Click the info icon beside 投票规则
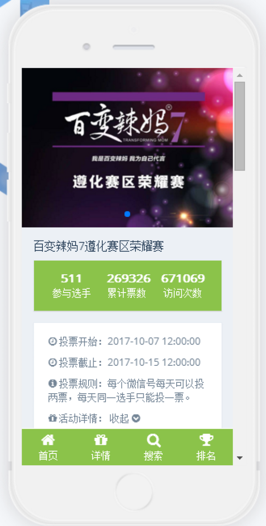 tap(53, 383)
